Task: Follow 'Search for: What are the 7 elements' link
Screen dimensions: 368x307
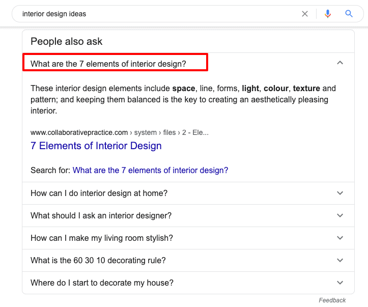Action: [x=150, y=170]
